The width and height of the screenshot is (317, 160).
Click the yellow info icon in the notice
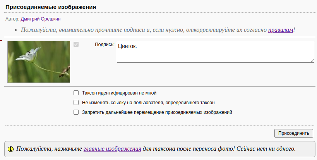pyautogui.click(x=10, y=149)
